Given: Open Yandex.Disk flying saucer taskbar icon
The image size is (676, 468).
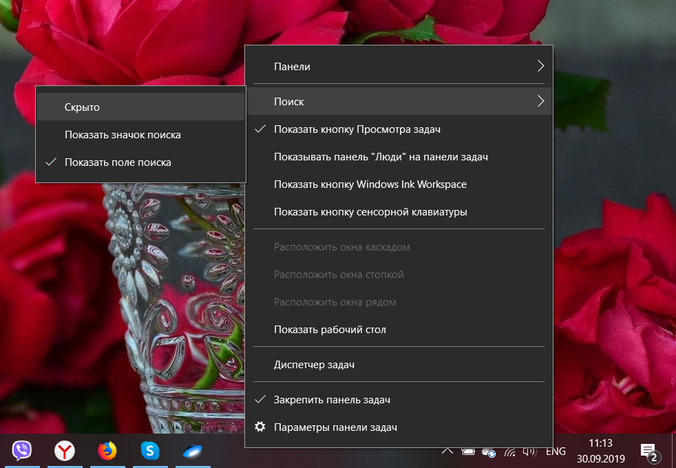Looking at the screenshot, I should click(x=192, y=451).
